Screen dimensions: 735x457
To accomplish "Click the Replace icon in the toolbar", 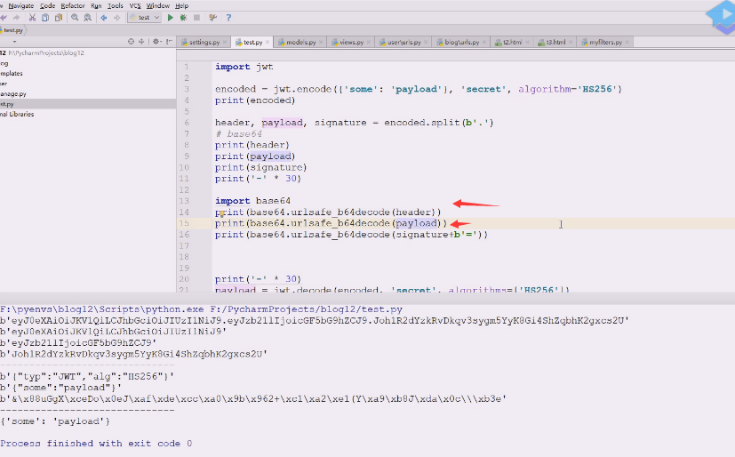I will [x=88, y=18].
